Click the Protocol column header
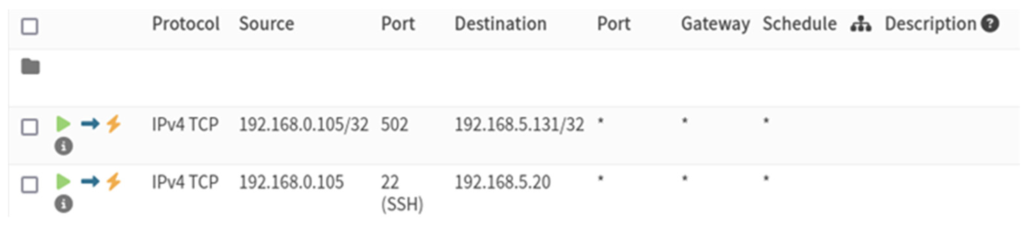This screenshot has height=229, width=1030. coord(186,24)
